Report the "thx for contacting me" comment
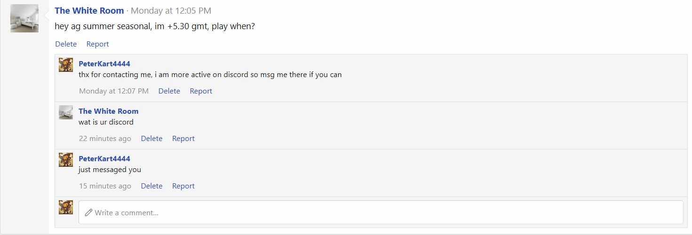This screenshot has width=692, height=235. click(x=201, y=91)
